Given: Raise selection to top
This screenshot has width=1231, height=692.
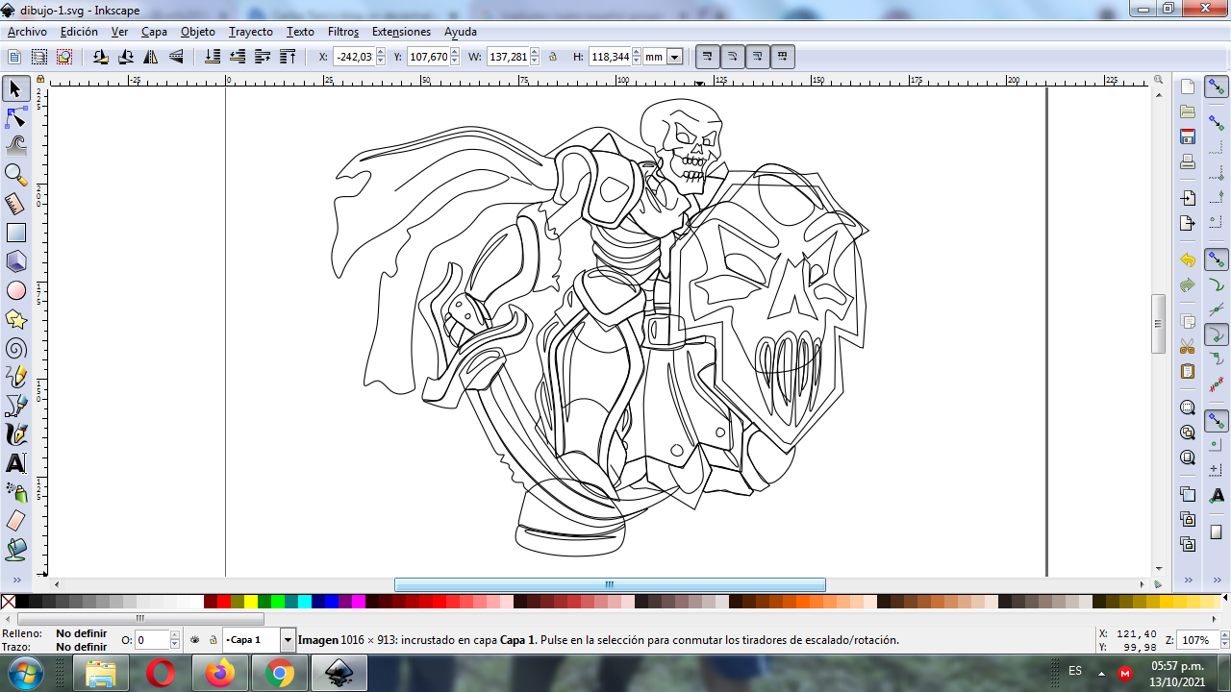Looking at the screenshot, I should pyautogui.click(x=288, y=57).
